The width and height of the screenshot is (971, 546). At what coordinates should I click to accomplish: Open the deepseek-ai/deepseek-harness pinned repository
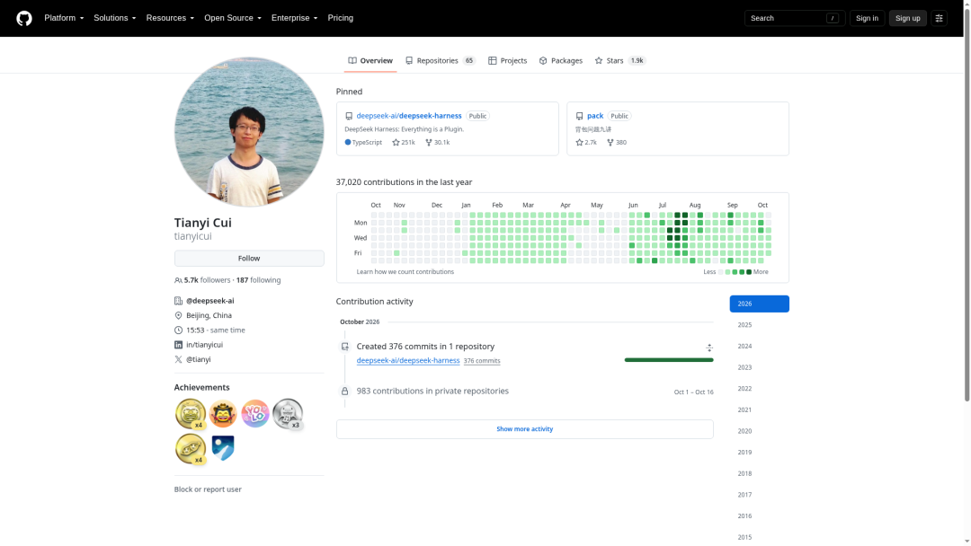(409, 116)
